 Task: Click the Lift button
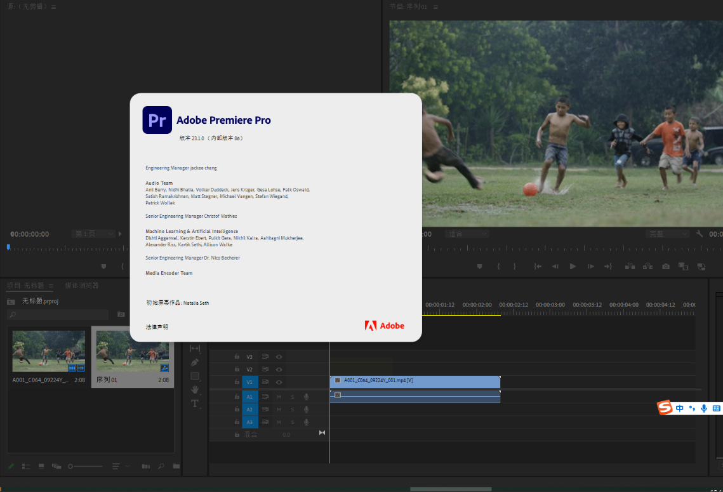pyautogui.click(x=630, y=267)
